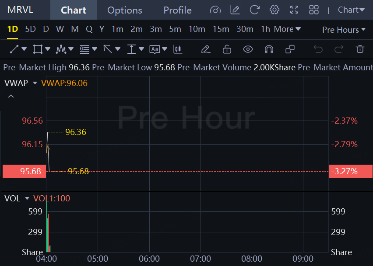373x266 pixels.
Task: Toggle the lock drawings icon
Action: (227, 49)
